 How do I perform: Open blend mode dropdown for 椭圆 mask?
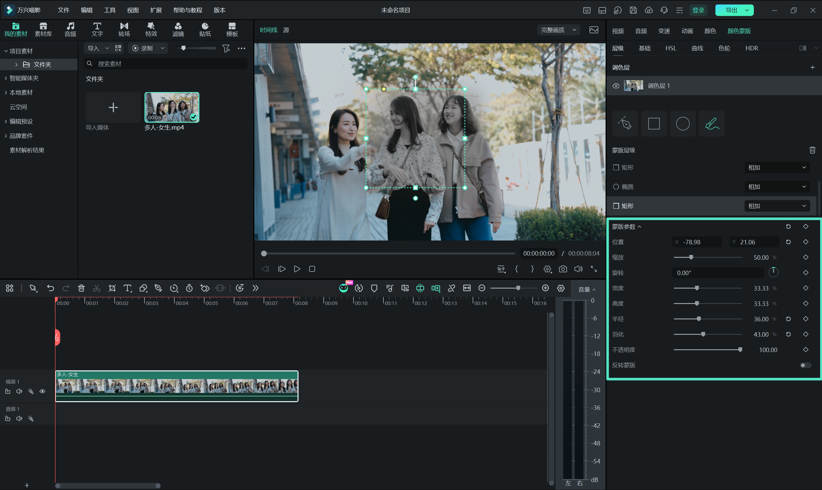pos(777,187)
